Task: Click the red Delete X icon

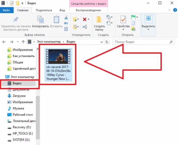Action: (85, 19)
